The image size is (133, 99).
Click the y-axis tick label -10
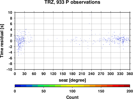point(9,69)
